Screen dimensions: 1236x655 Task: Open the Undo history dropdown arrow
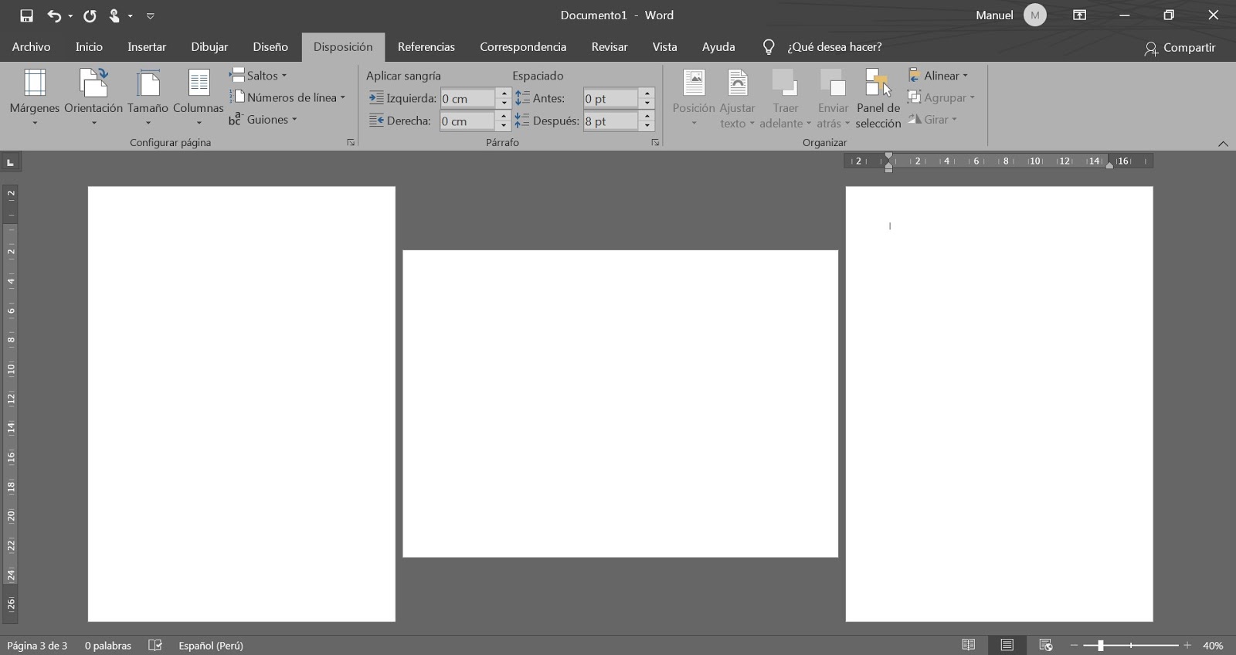pos(70,15)
